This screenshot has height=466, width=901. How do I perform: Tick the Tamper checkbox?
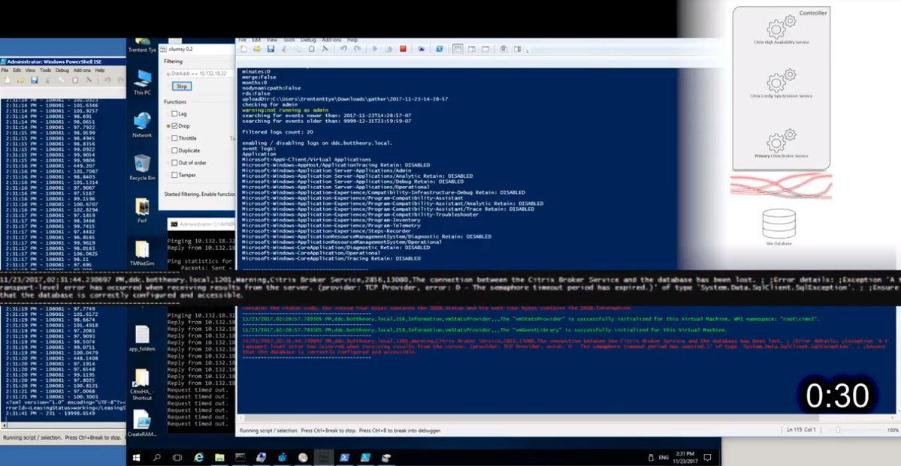pos(174,175)
